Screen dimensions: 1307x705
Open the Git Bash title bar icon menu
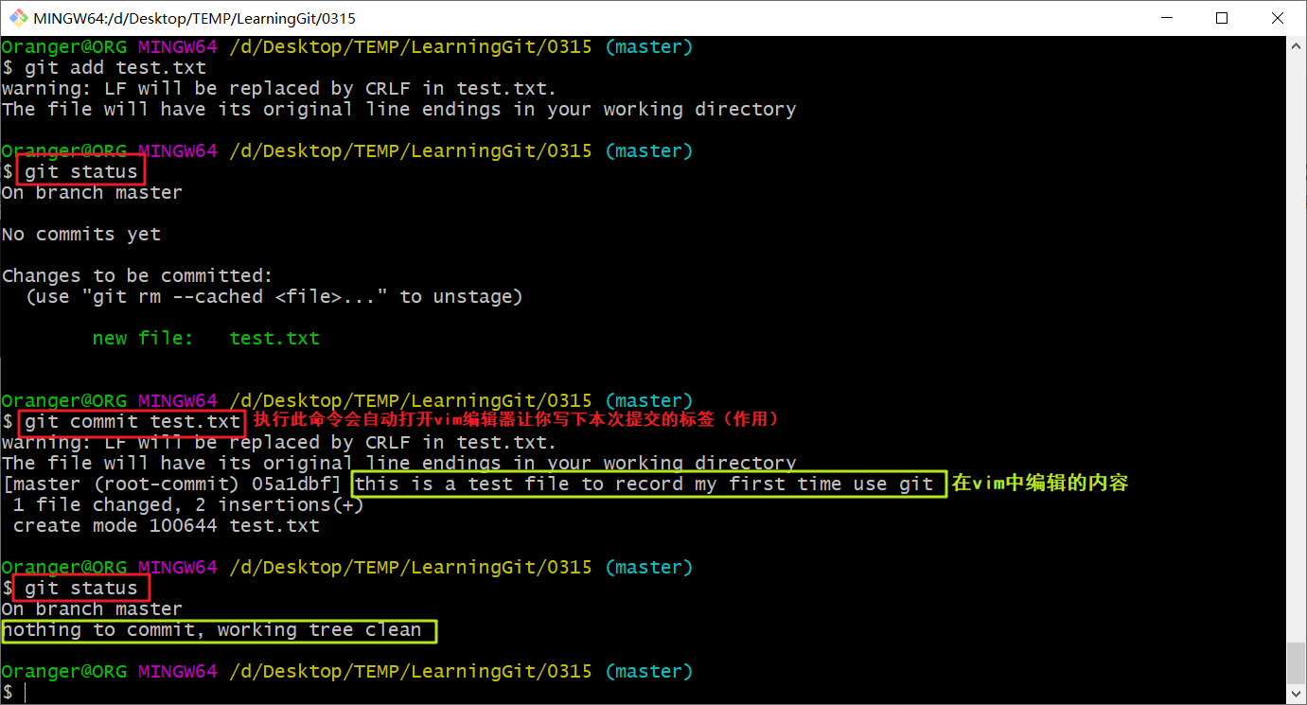(18, 18)
